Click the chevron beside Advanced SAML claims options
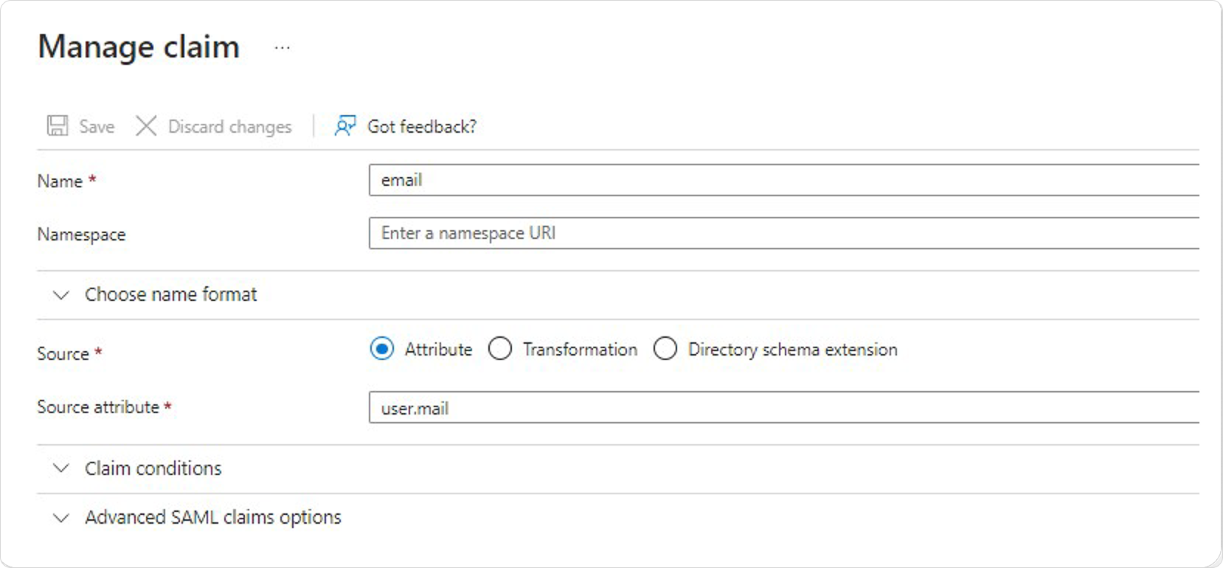Image resolution: width=1223 pixels, height=568 pixels. click(61, 518)
